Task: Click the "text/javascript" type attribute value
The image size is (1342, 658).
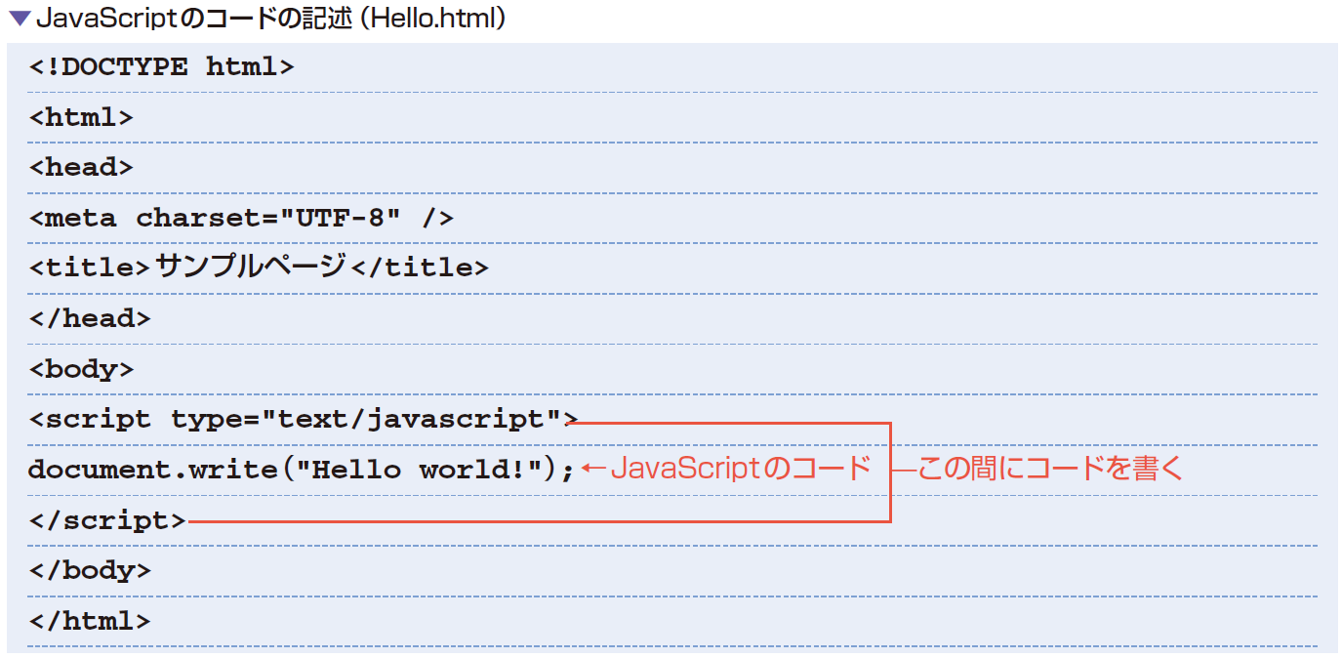Action: (x=411, y=420)
